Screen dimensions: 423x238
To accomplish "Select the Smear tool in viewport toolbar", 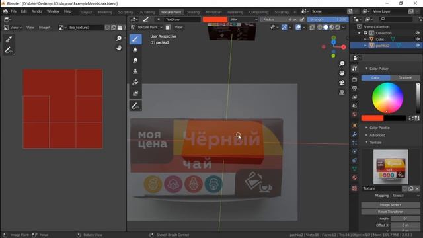I will 135,61.
